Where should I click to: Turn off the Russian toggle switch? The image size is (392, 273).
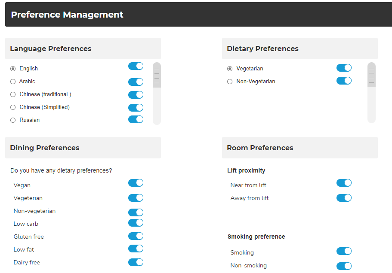(x=136, y=119)
